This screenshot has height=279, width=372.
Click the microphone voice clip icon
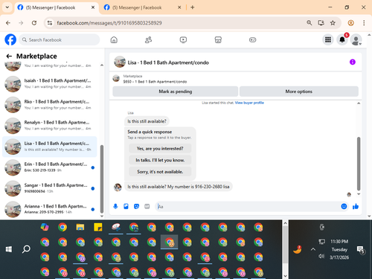115,206
